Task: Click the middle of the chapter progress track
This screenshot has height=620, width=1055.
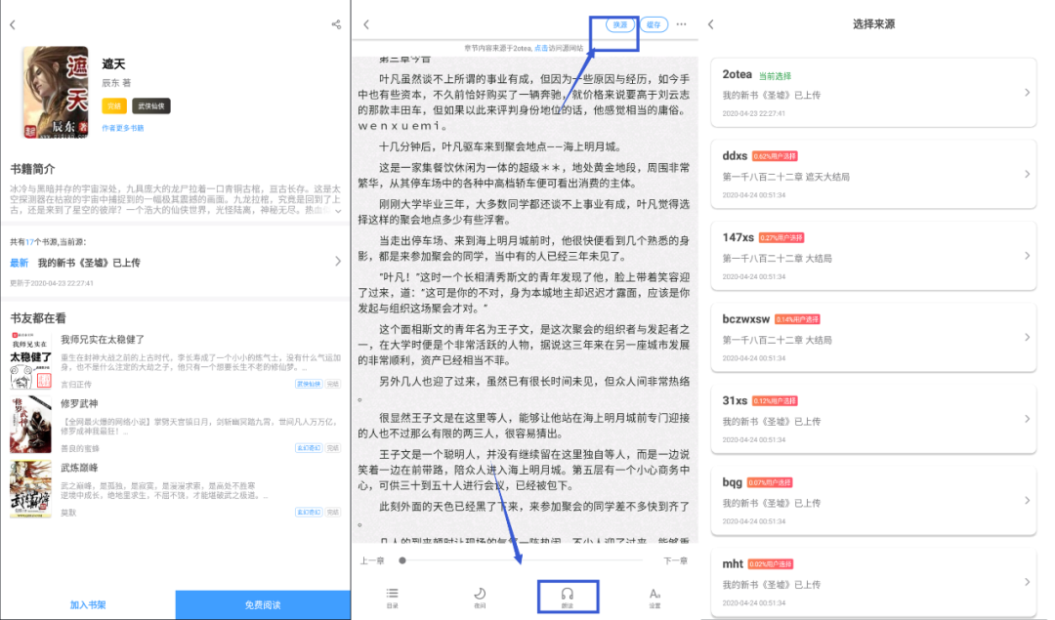Action: click(523, 560)
